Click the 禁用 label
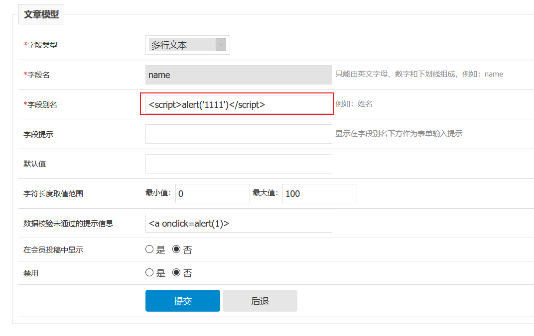Viewport: 534px width, 336px height. click(x=31, y=273)
